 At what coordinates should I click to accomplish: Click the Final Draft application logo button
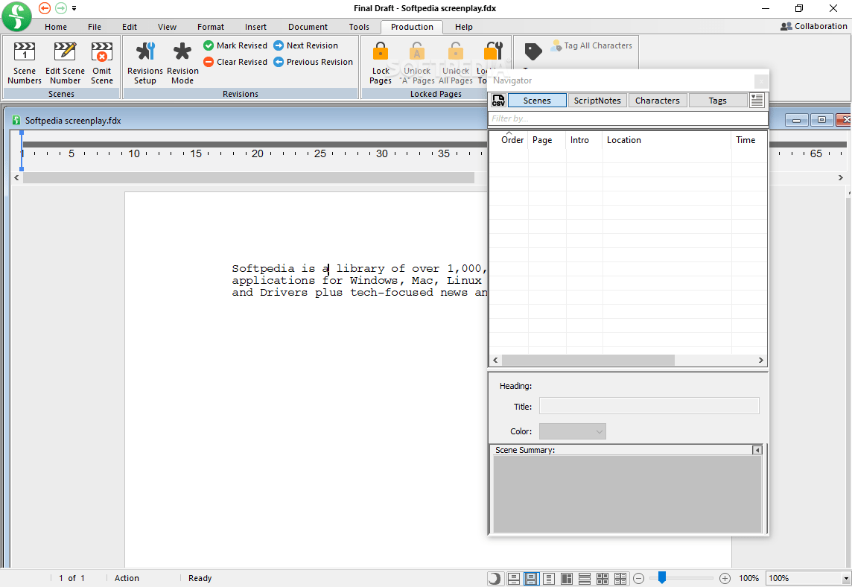point(17,16)
